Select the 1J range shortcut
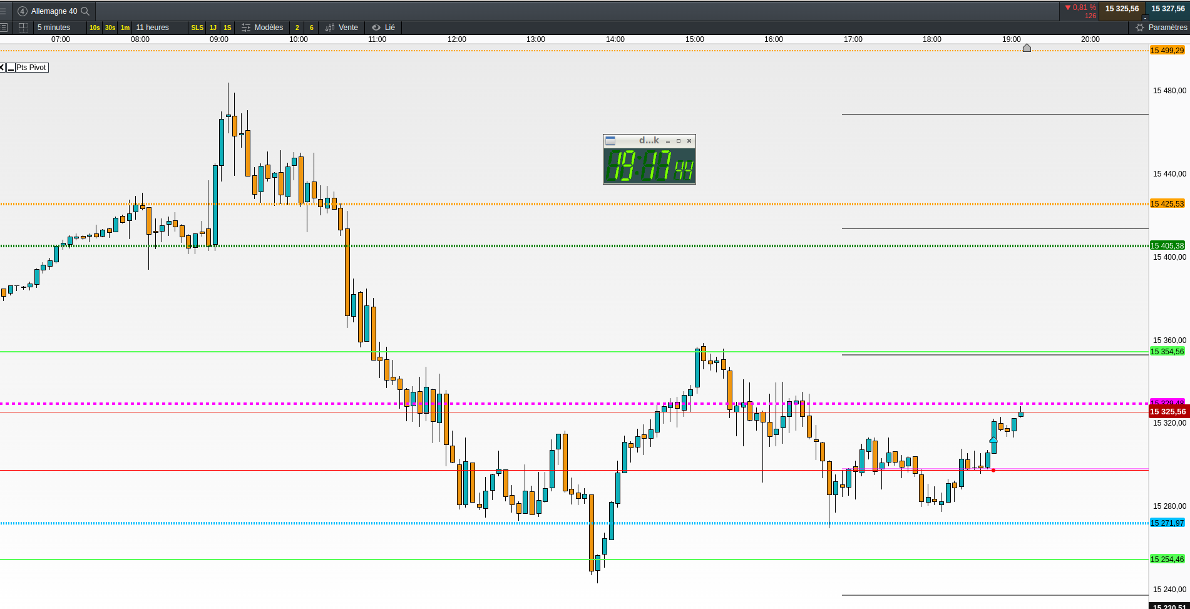 coord(213,28)
